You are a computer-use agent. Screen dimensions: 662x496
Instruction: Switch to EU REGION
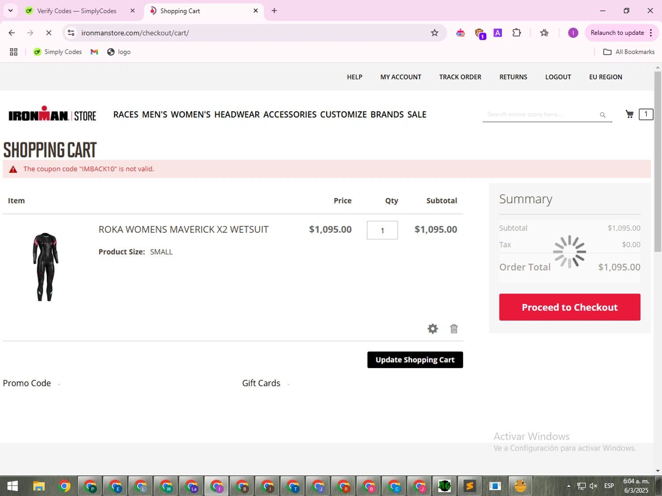[x=606, y=77]
